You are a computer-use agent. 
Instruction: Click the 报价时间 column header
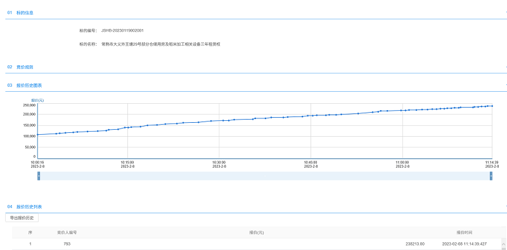point(465,232)
